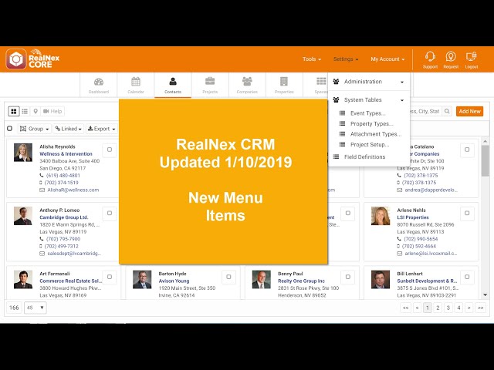Select Field Definitions menu item
Screen dimensions: 494x370
tap(364, 156)
